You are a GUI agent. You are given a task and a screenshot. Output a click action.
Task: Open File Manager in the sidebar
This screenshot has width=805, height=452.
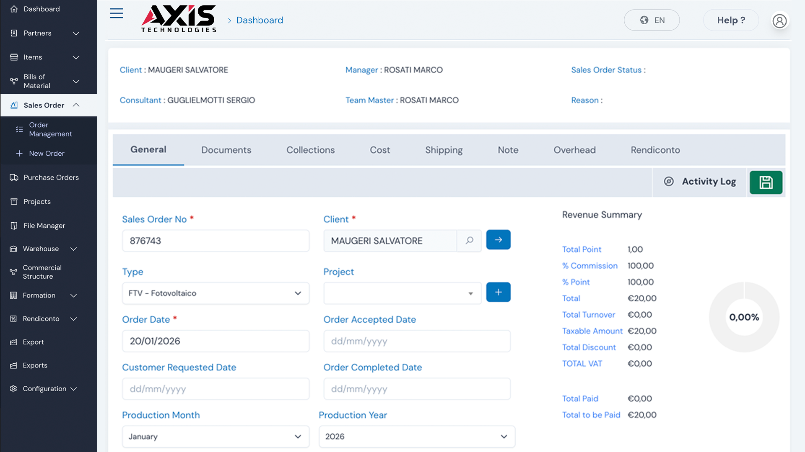(x=44, y=226)
